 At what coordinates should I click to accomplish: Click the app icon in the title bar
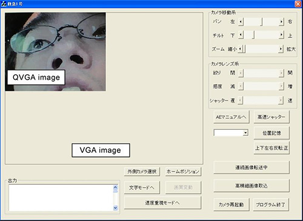click(x=4, y=4)
